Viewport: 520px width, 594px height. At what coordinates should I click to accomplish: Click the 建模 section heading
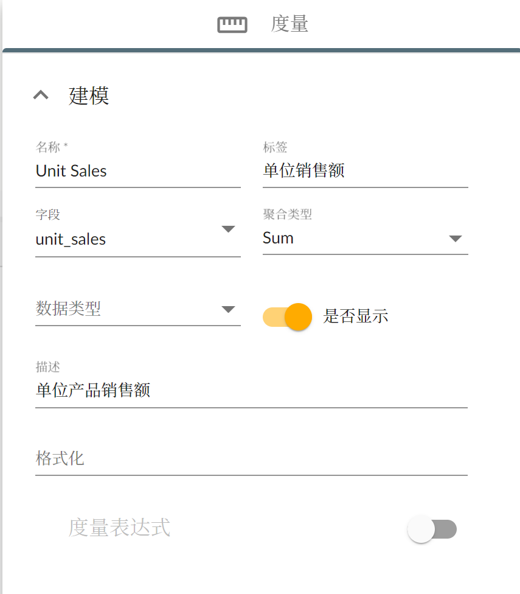89,96
